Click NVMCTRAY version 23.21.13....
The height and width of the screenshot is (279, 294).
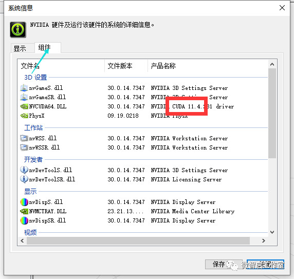(x=125, y=211)
